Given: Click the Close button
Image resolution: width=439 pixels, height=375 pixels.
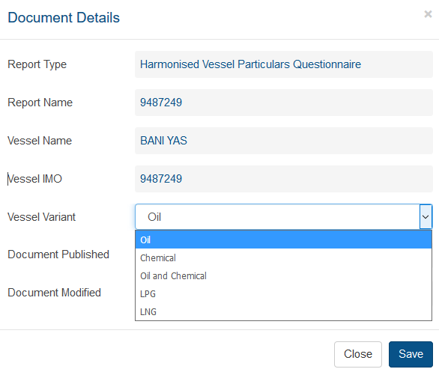Looking at the screenshot, I should click(x=358, y=354).
